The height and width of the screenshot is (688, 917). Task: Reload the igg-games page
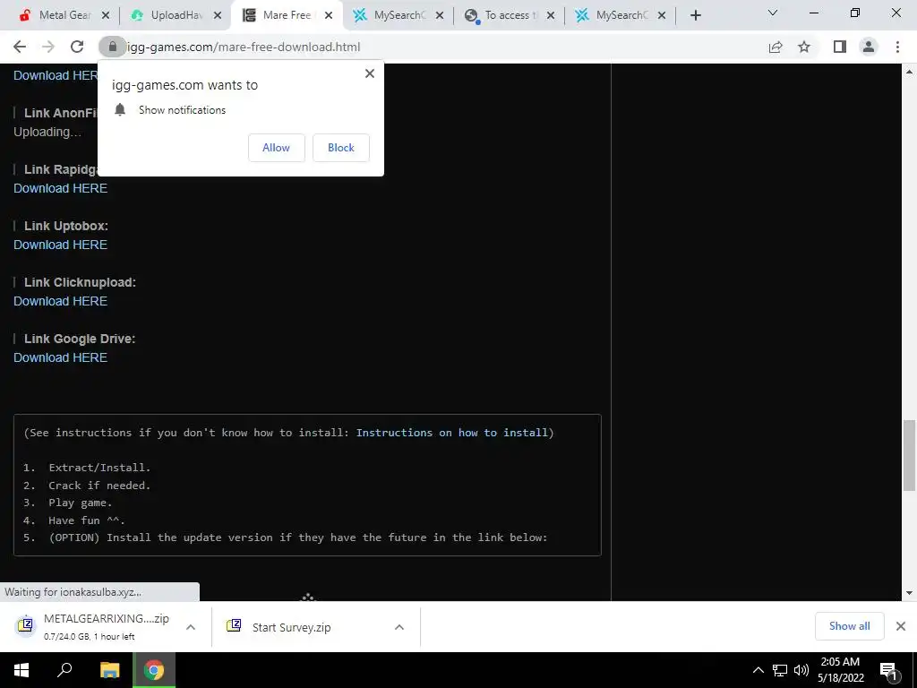(77, 47)
